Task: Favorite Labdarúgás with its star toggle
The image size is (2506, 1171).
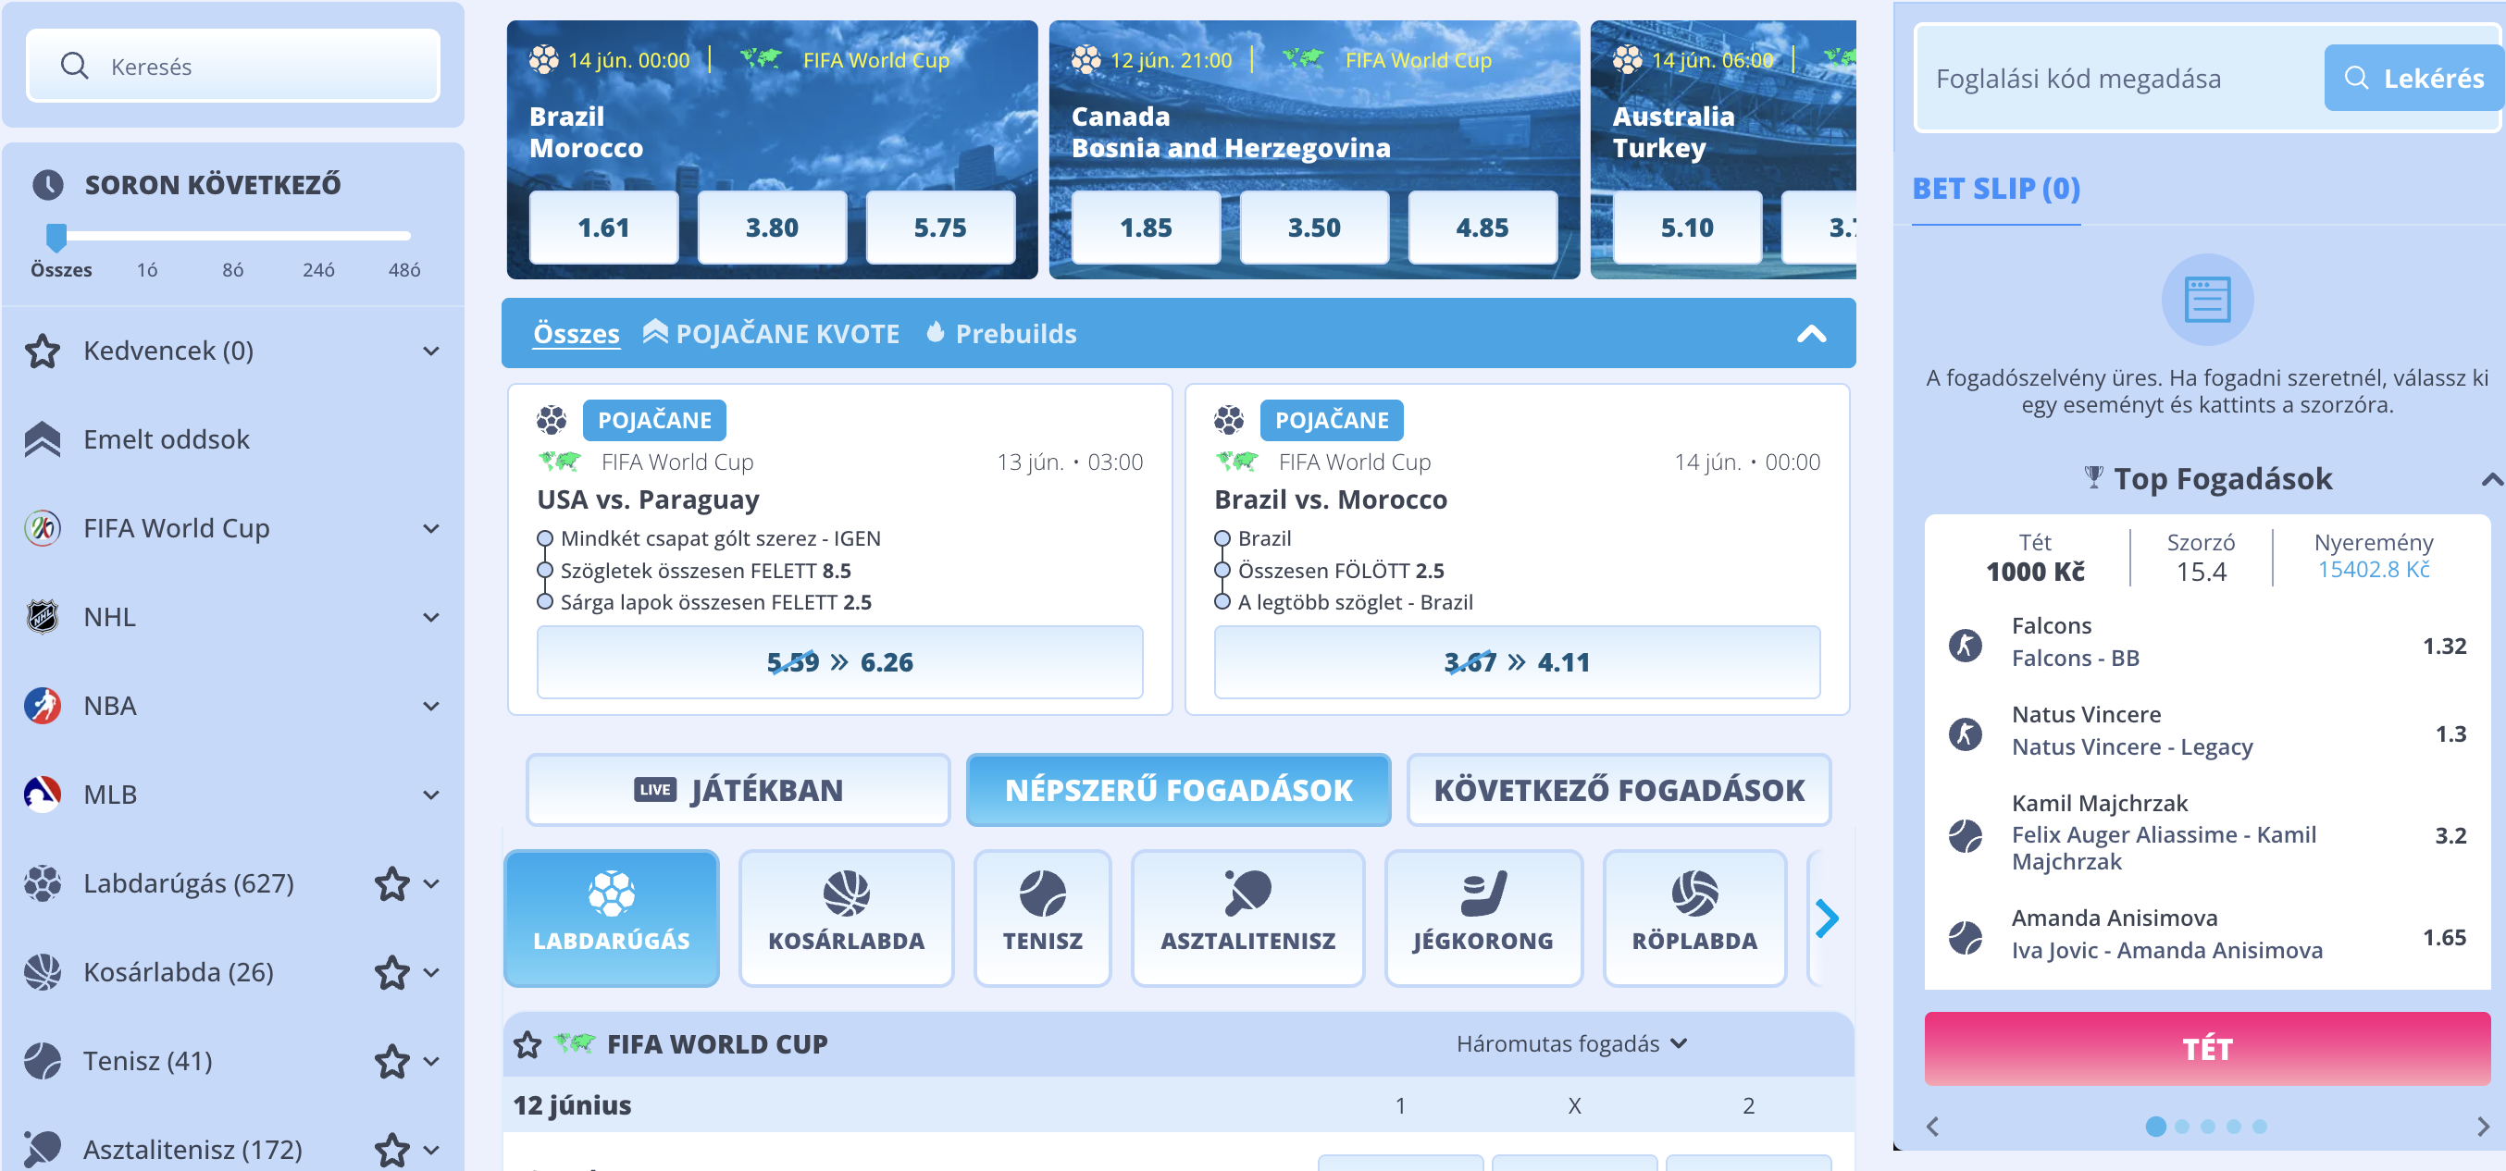Action: 392,883
